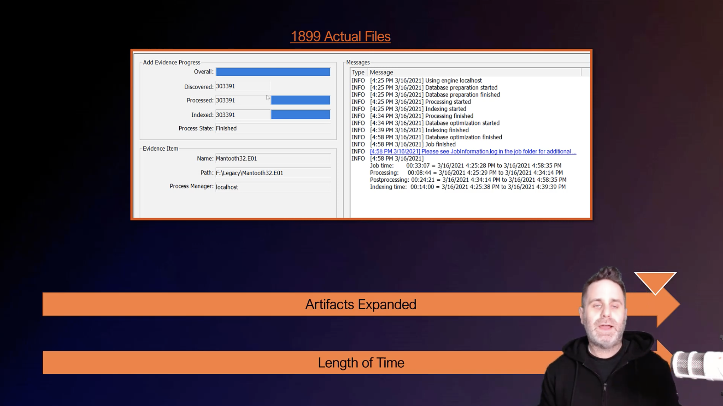The height and width of the screenshot is (406, 723).
Task: Click the Message column header
Action: coord(381,72)
